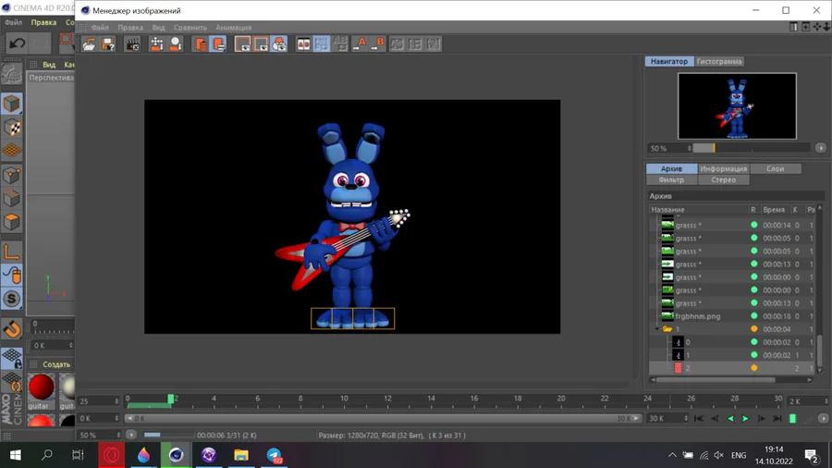832x468 pixels.
Task: Click the orange magnet snapping icon
Action: click(12, 329)
